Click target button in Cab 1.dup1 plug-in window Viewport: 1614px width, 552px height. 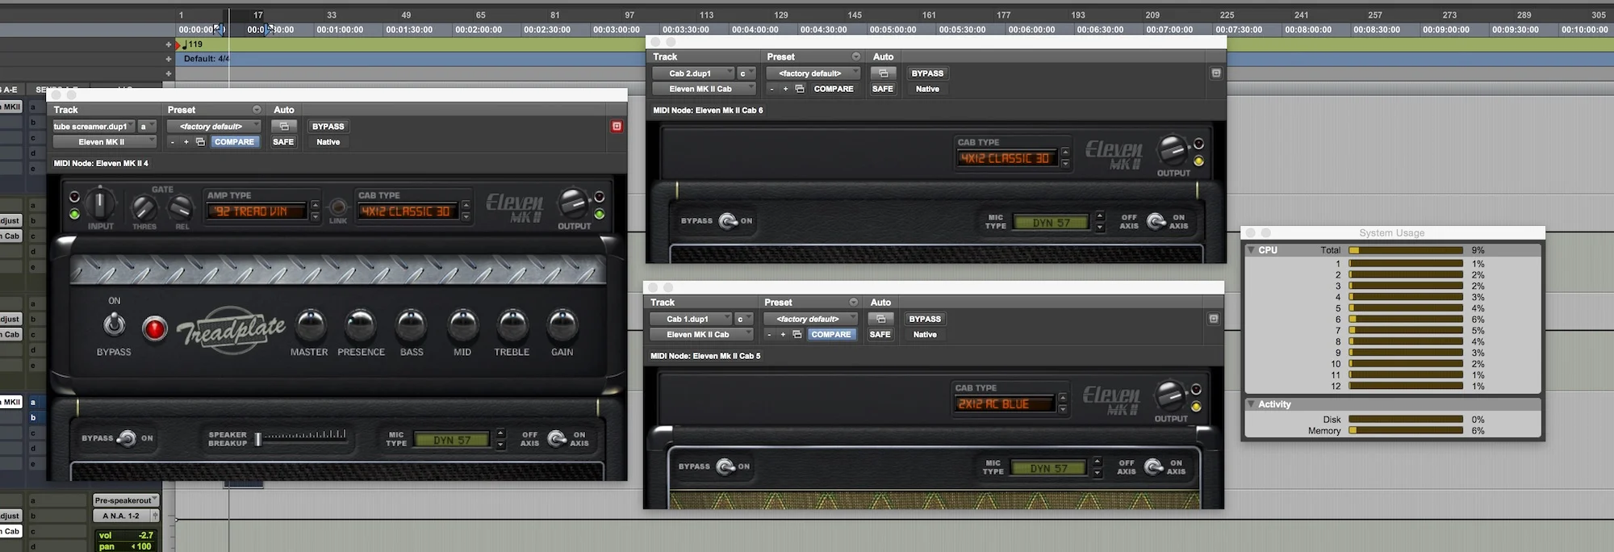[x=1214, y=319]
